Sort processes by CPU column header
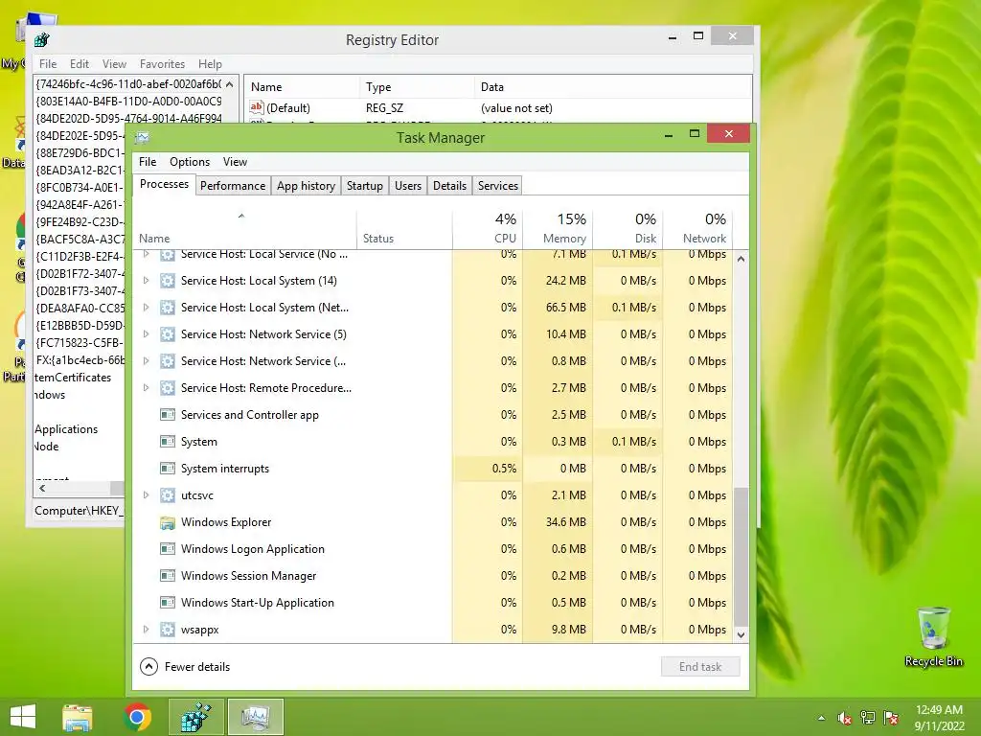 coord(488,228)
